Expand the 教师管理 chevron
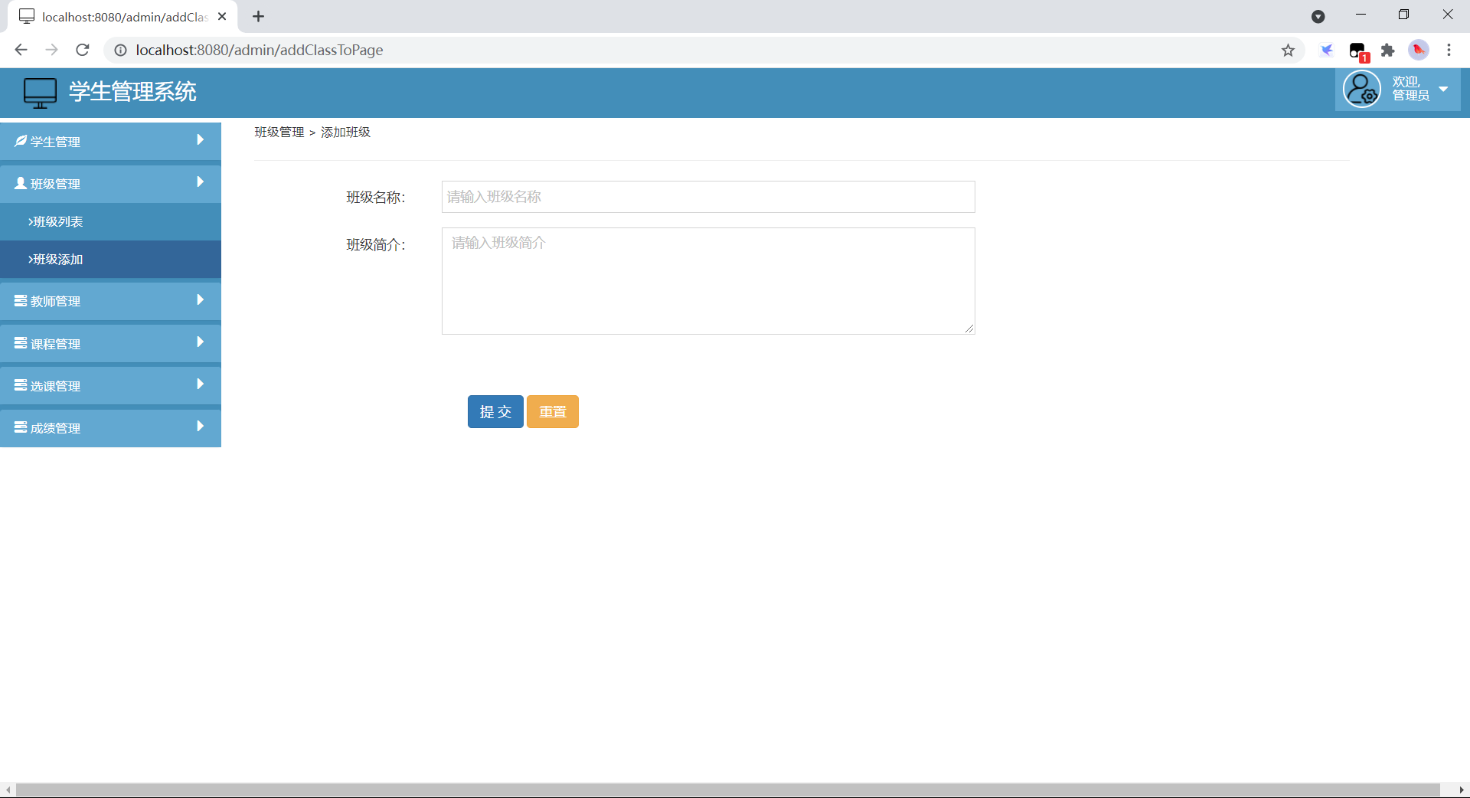Screen dimensions: 1470x798 [200, 301]
